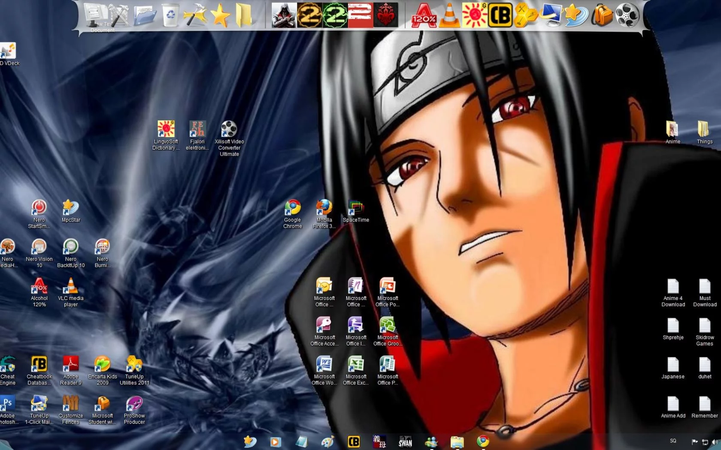Launch MpcStar desktop shortcut
This screenshot has width=721, height=450.
[71, 211]
